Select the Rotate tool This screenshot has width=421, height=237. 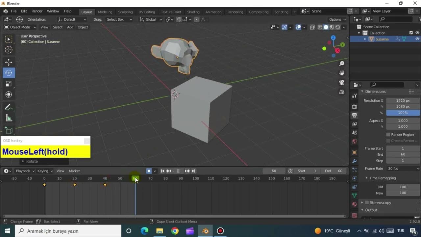9,73
